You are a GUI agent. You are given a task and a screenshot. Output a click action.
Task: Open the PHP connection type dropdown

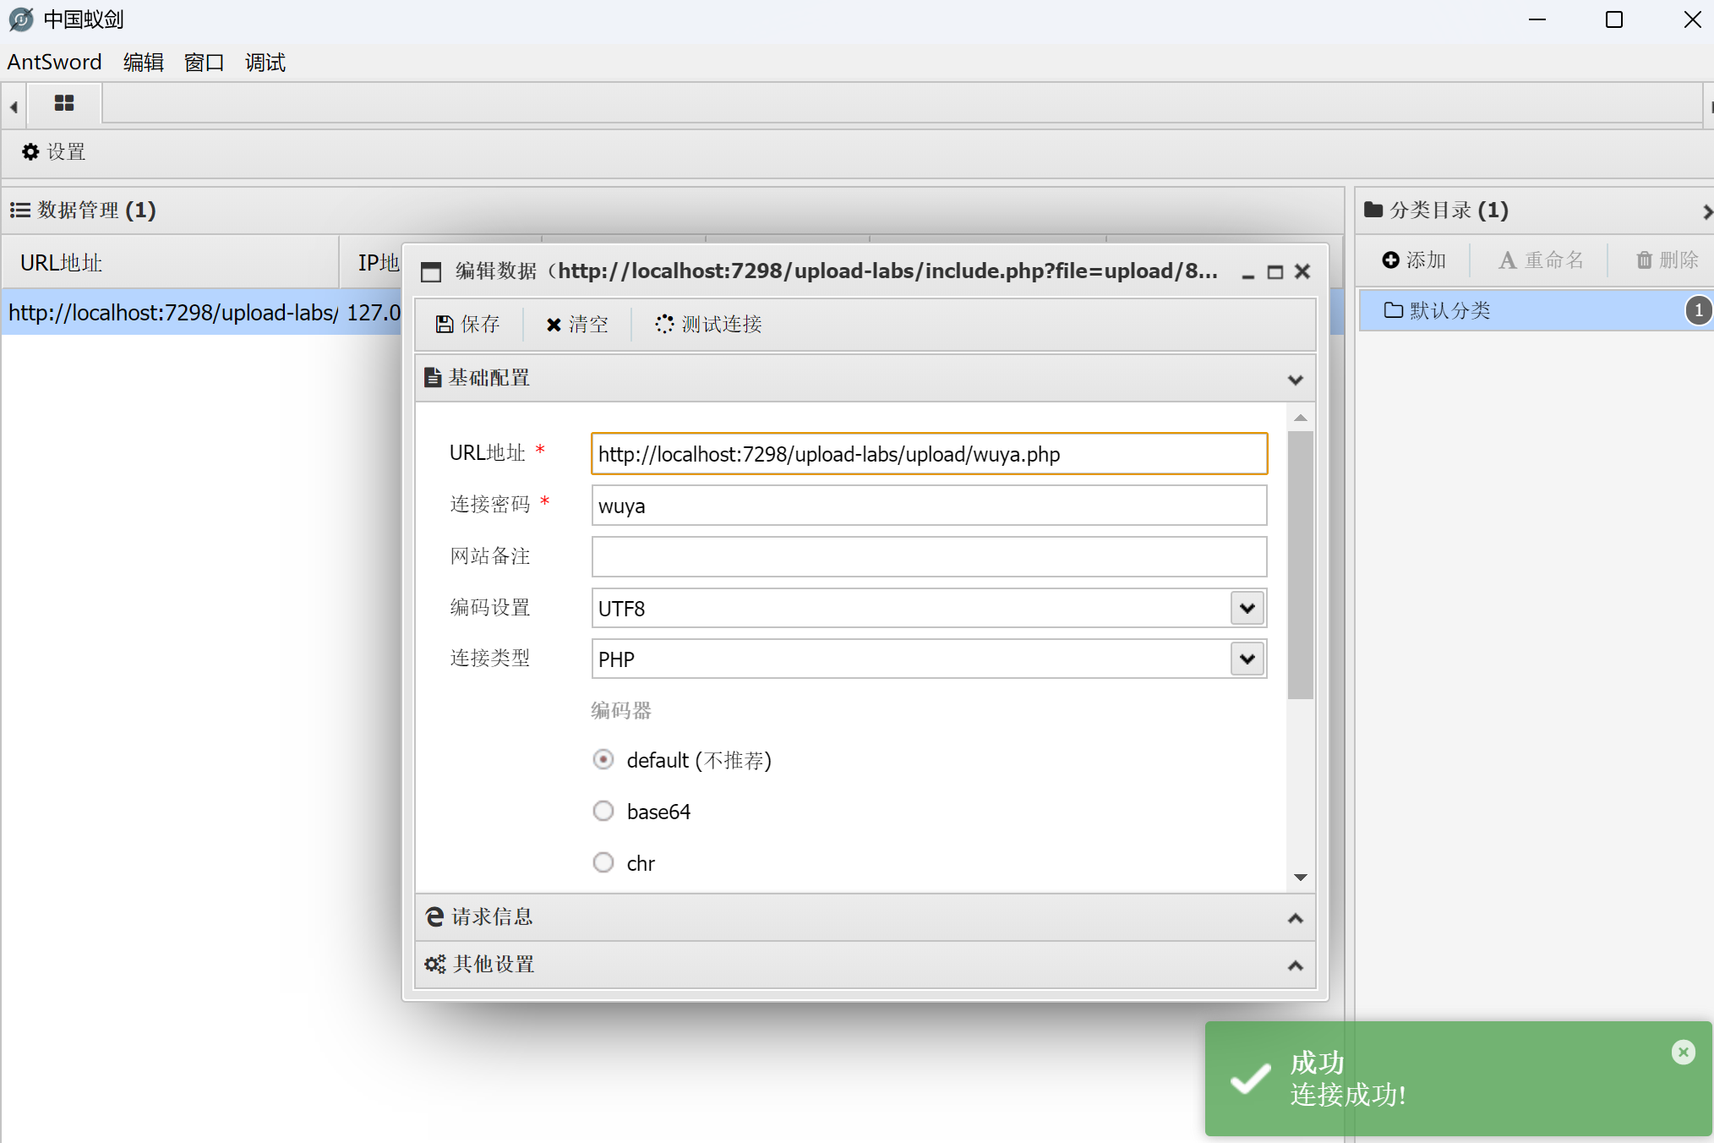pyautogui.click(x=1247, y=659)
